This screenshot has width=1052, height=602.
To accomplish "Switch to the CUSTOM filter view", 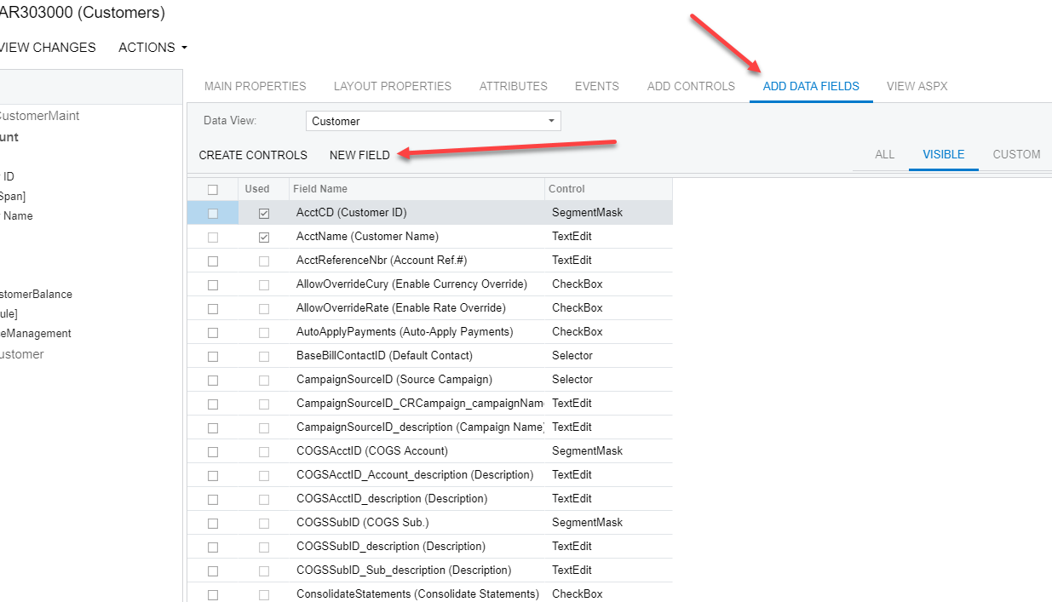I will 1016,155.
